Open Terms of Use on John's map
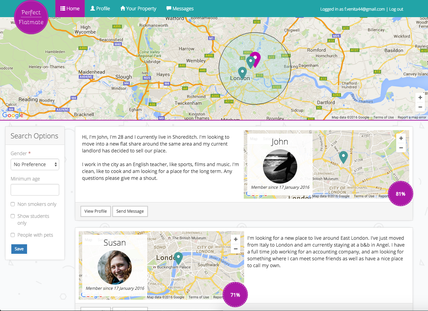The image size is (428, 311). (x=364, y=196)
